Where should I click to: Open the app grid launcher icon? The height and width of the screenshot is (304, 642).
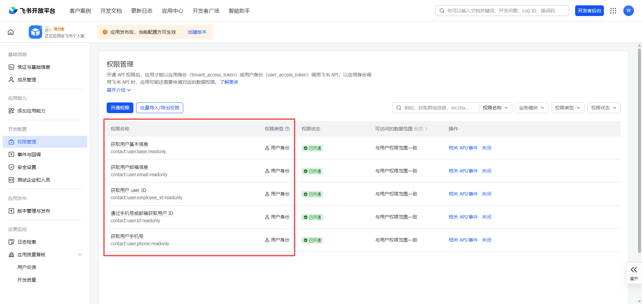coord(613,11)
